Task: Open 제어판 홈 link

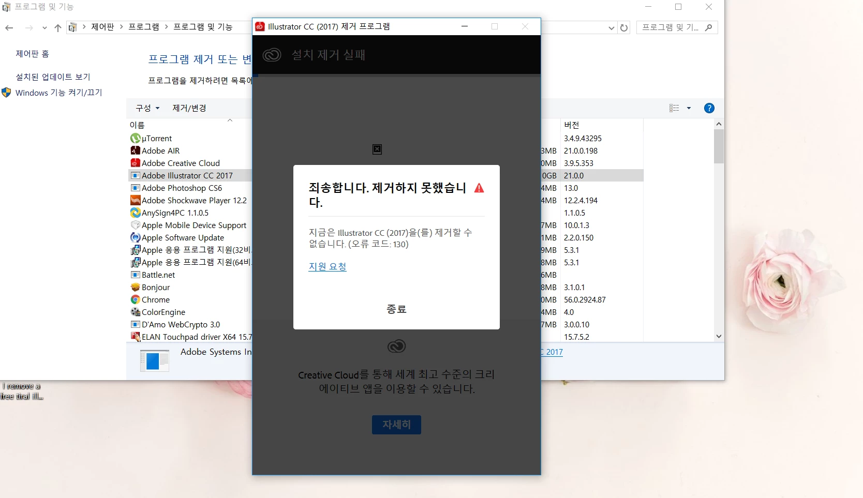Action: click(32, 54)
